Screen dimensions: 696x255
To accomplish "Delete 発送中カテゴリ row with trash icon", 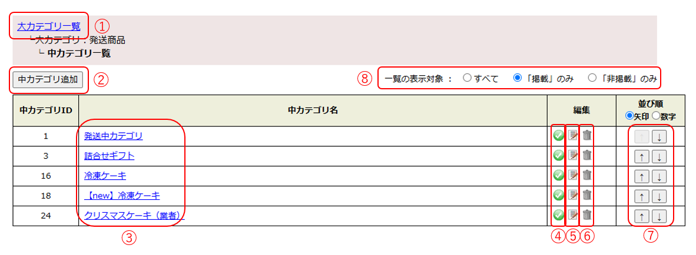I will point(587,136).
